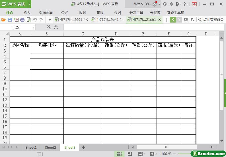Select column C header
Screen dimensions: 226x157
click(83, 34)
